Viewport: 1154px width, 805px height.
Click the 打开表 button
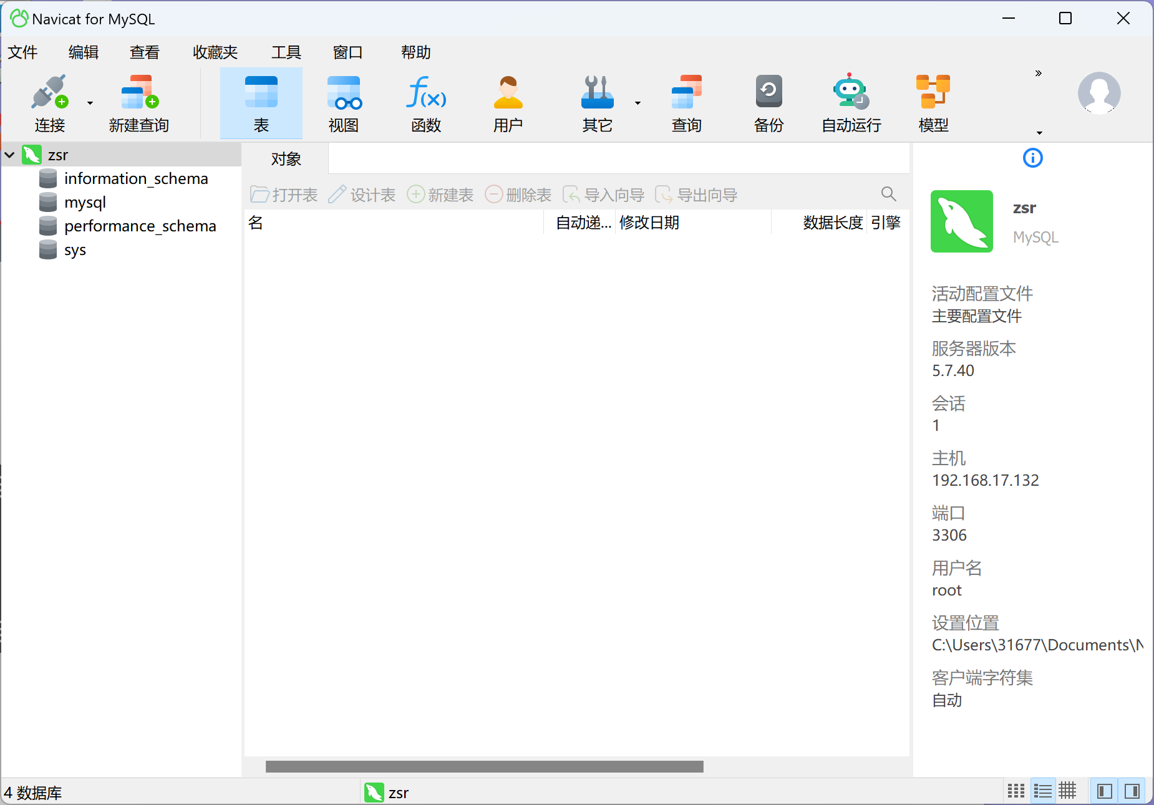[x=284, y=195]
